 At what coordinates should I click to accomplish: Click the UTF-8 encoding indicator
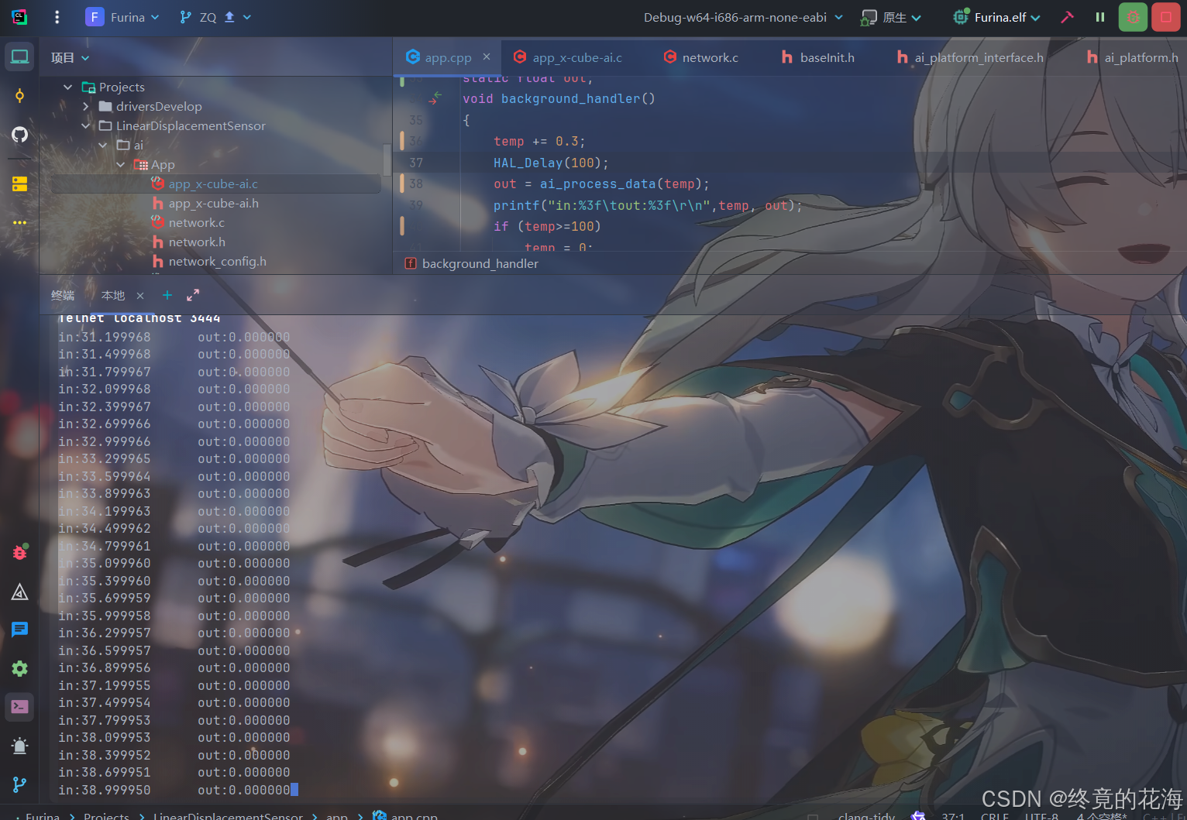[x=1041, y=815]
